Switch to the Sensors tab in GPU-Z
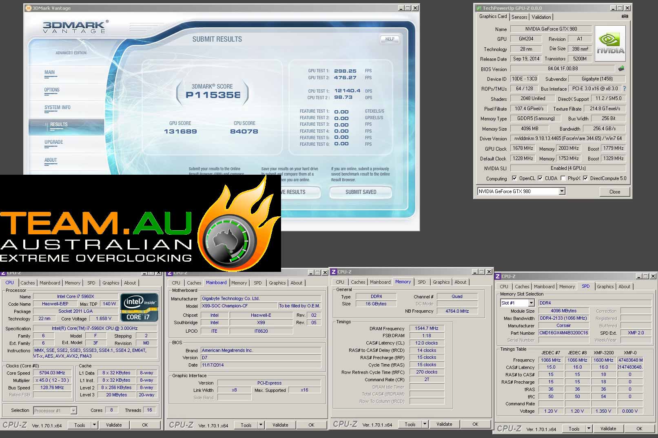Image resolution: width=658 pixels, height=438 pixels. [519, 17]
